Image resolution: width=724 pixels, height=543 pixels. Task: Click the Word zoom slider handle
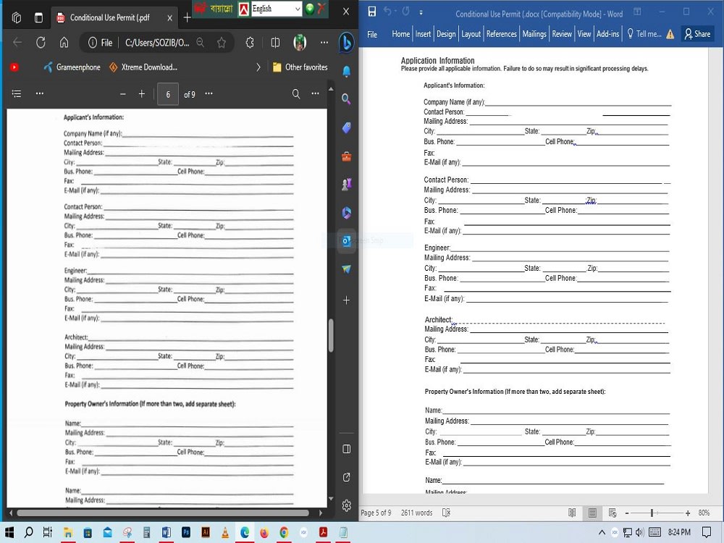pos(652,513)
